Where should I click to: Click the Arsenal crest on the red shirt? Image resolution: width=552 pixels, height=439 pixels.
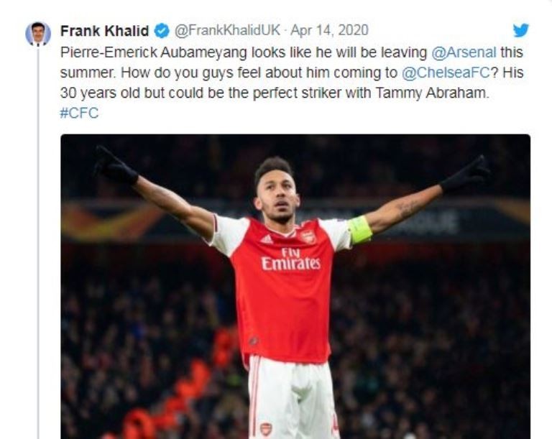coord(308,236)
